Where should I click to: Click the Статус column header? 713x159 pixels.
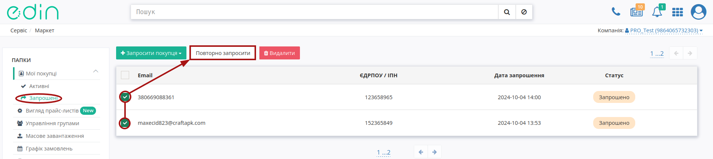click(614, 75)
